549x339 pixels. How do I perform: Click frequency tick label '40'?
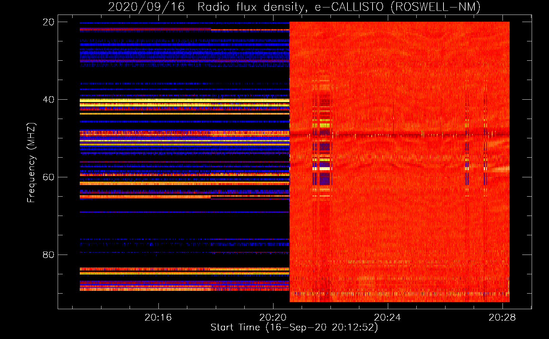(49, 100)
